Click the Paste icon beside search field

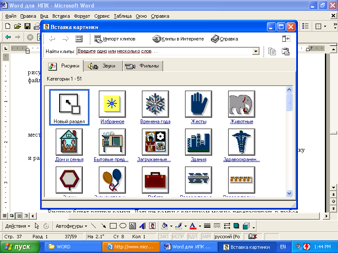[x=286, y=51]
